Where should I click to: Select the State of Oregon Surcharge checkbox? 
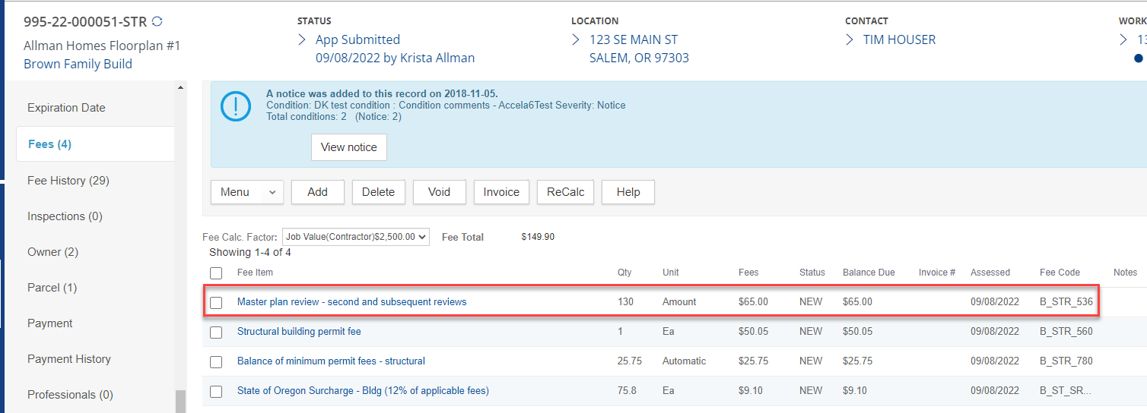click(216, 391)
